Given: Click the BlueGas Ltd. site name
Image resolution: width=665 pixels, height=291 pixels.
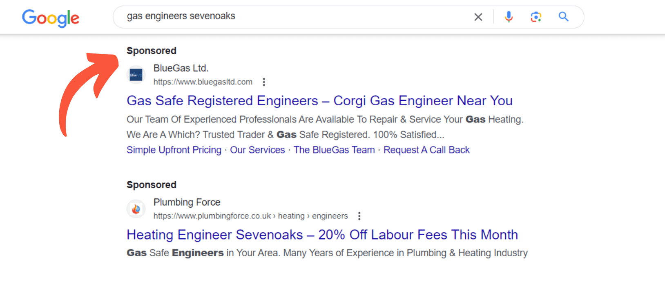Looking at the screenshot, I should pyautogui.click(x=181, y=68).
